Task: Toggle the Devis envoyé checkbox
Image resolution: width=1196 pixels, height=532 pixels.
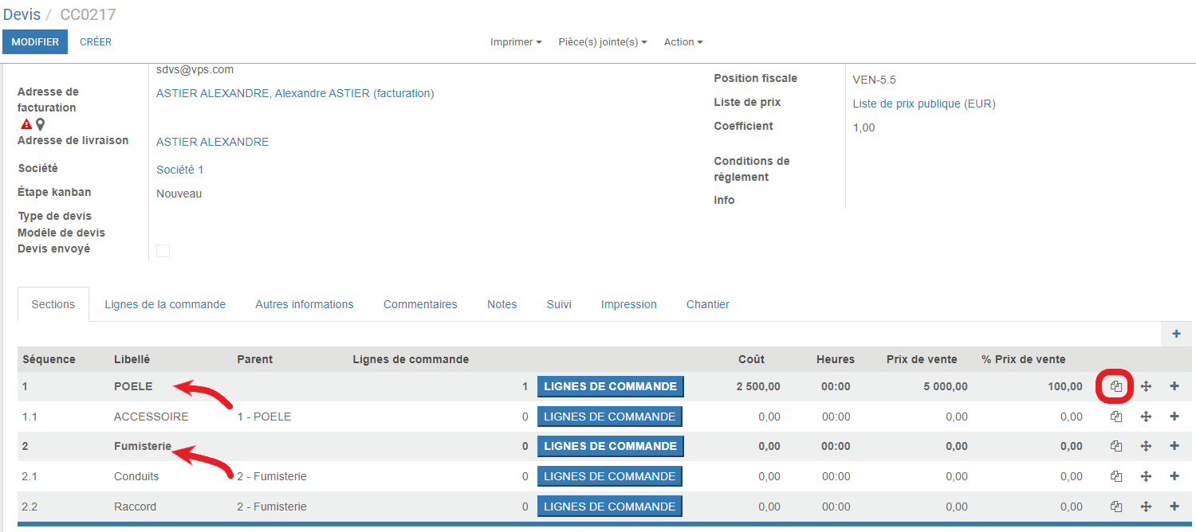Action: [x=163, y=251]
